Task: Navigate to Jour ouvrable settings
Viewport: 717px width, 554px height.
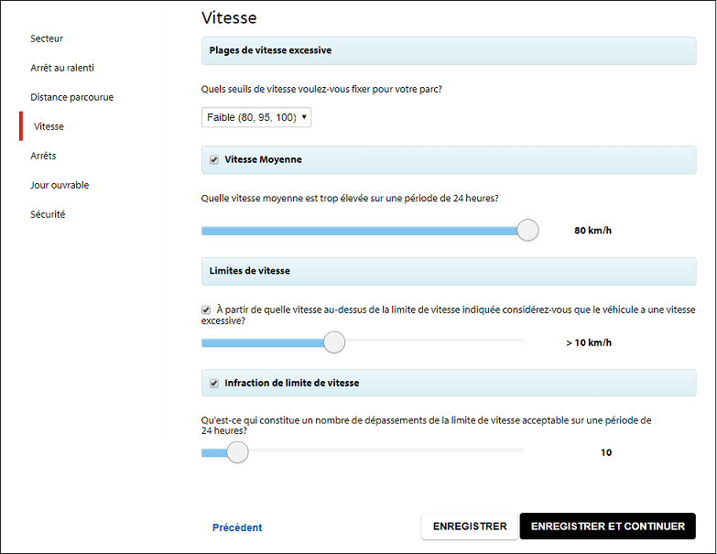Action: click(60, 185)
